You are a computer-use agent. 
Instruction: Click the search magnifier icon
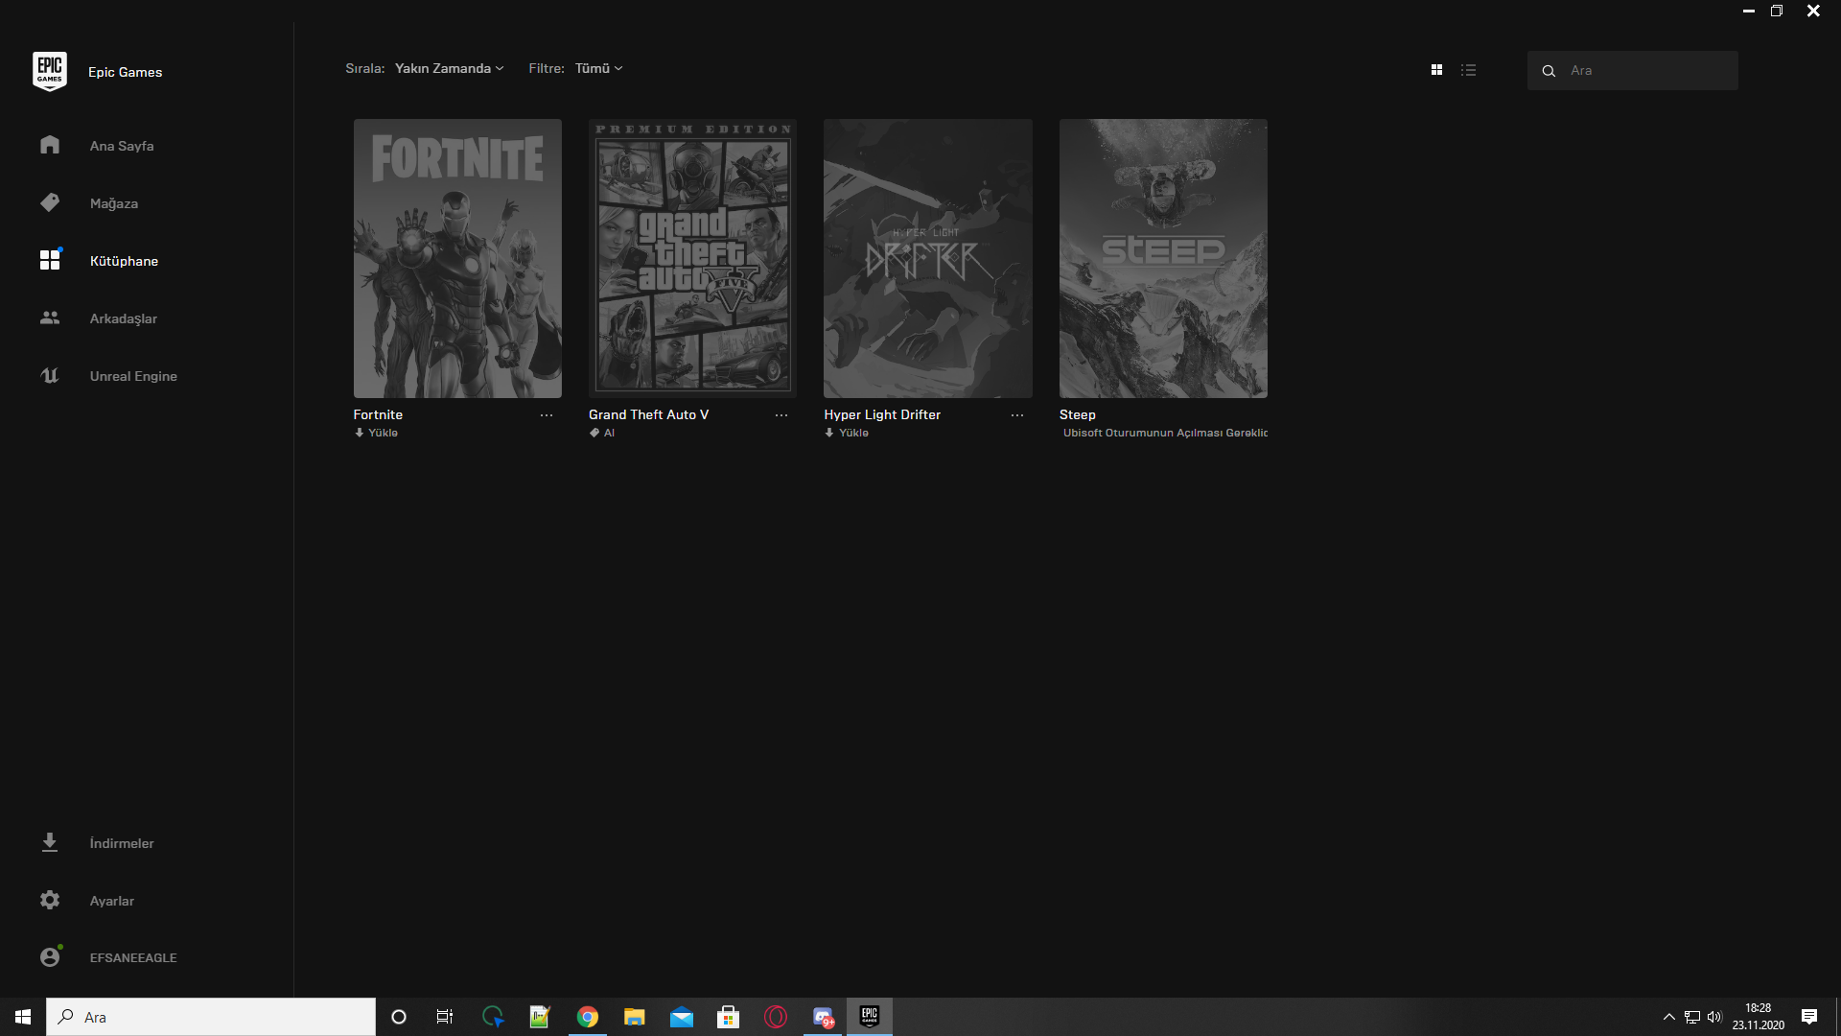point(1549,71)
